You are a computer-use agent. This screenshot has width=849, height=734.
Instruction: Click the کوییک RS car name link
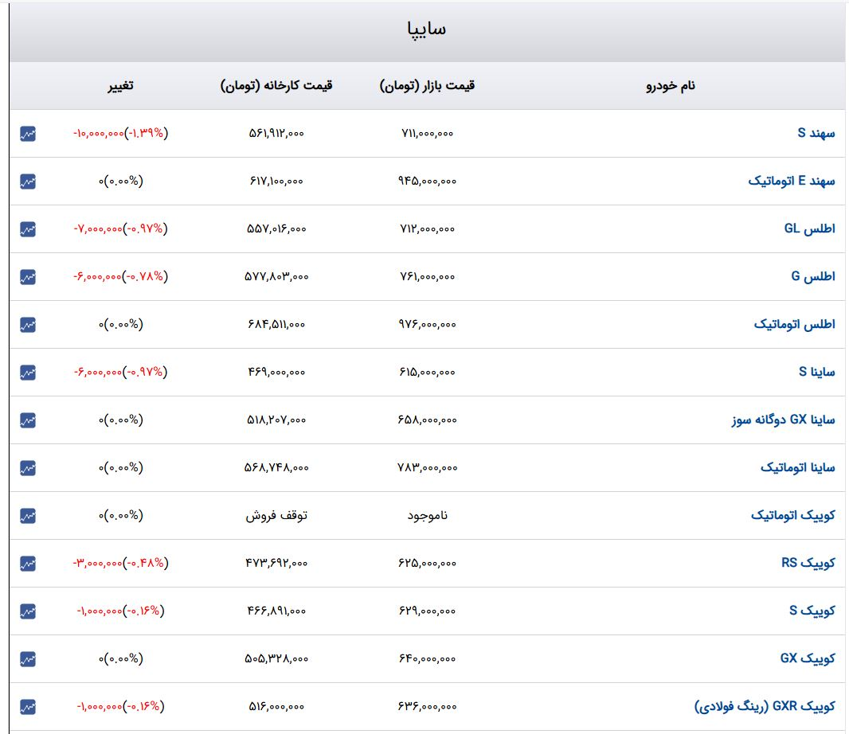tap(808, 563)
